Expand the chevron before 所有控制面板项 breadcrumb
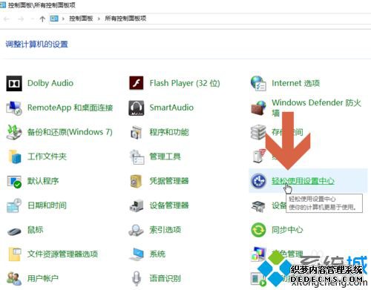This screenshot has width=371, height=290. pyautogui.click(x=99, y=19)
